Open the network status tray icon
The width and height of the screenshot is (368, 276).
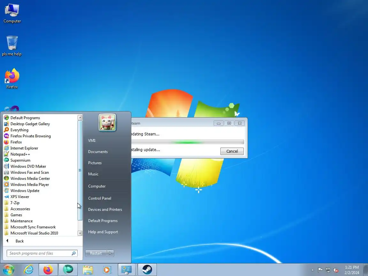tap(328, 270)
